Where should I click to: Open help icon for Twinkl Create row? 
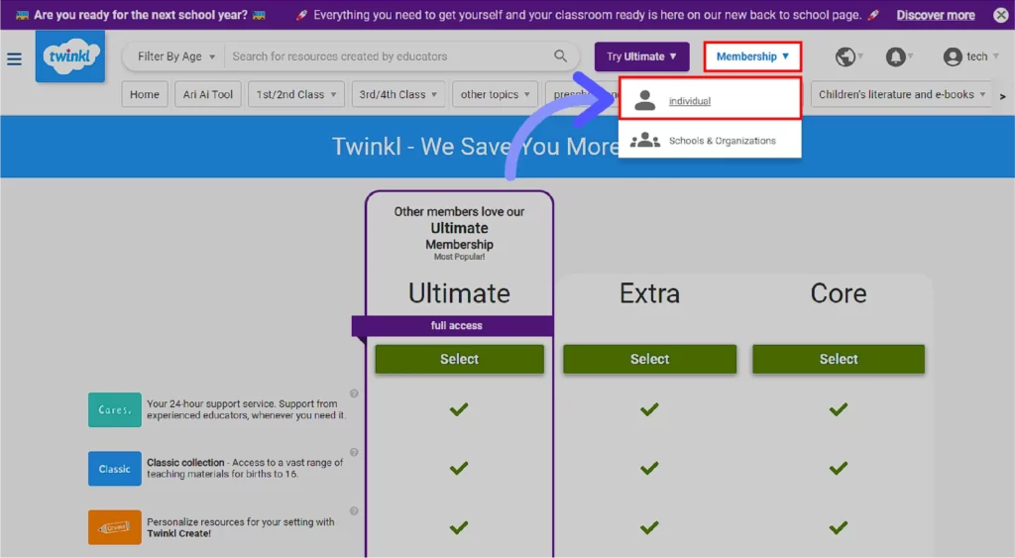[x=354, y=511]
